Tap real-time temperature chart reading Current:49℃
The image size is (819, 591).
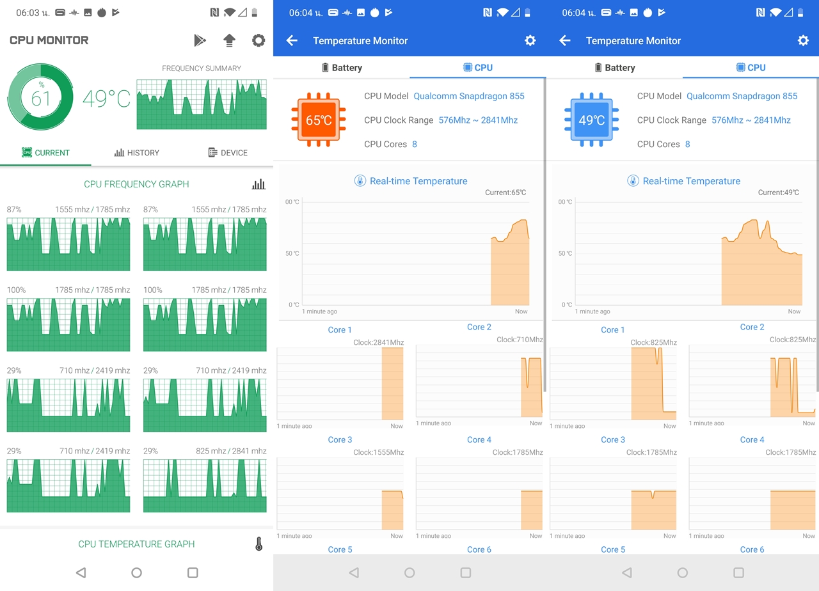[688, 253]
